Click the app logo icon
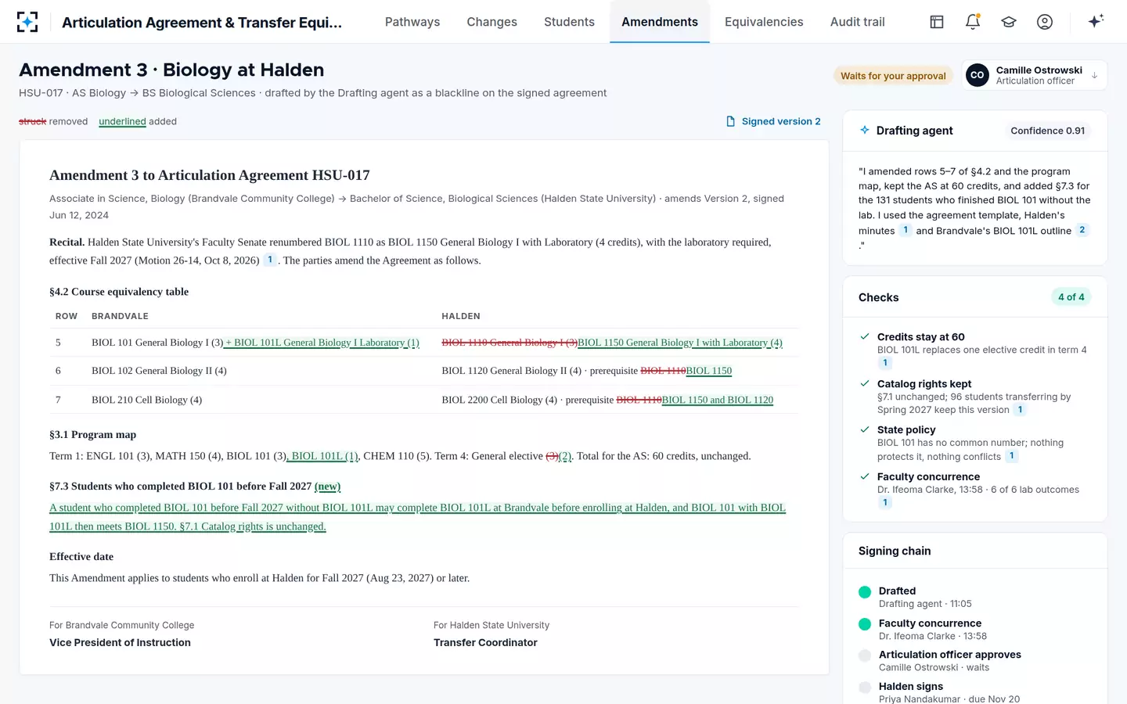The width and height of the screenshot is (1127, 704). coord(27,22)
